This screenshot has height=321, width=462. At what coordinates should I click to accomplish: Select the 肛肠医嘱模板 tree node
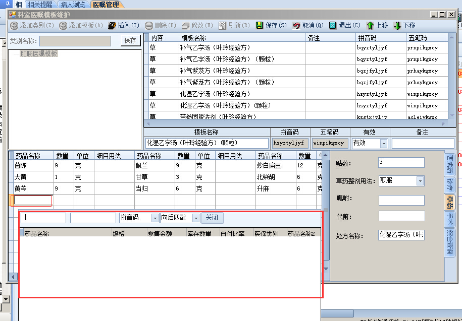[38, 53]
